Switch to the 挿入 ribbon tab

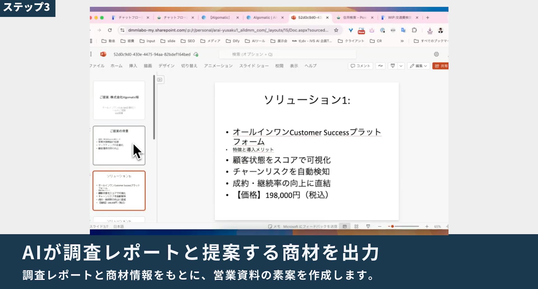coord(133,66)
